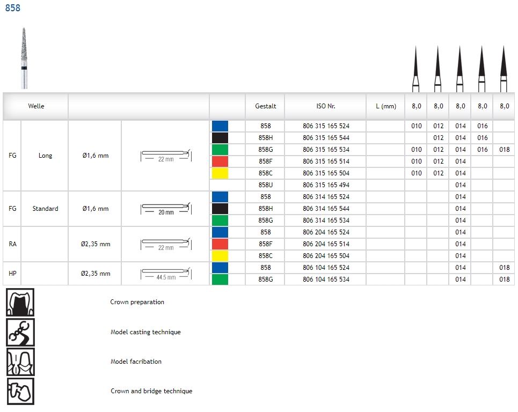The image size is (518, 412).
Task: Select the red swatch beside FG Long 858F
Action: tap(220, 161)
